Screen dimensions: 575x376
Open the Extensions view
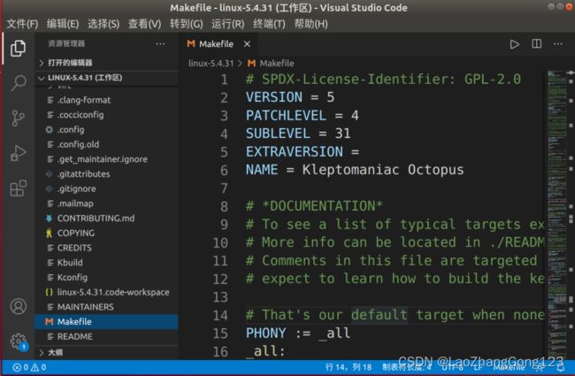pyautogui.click(x=18, y=188)
